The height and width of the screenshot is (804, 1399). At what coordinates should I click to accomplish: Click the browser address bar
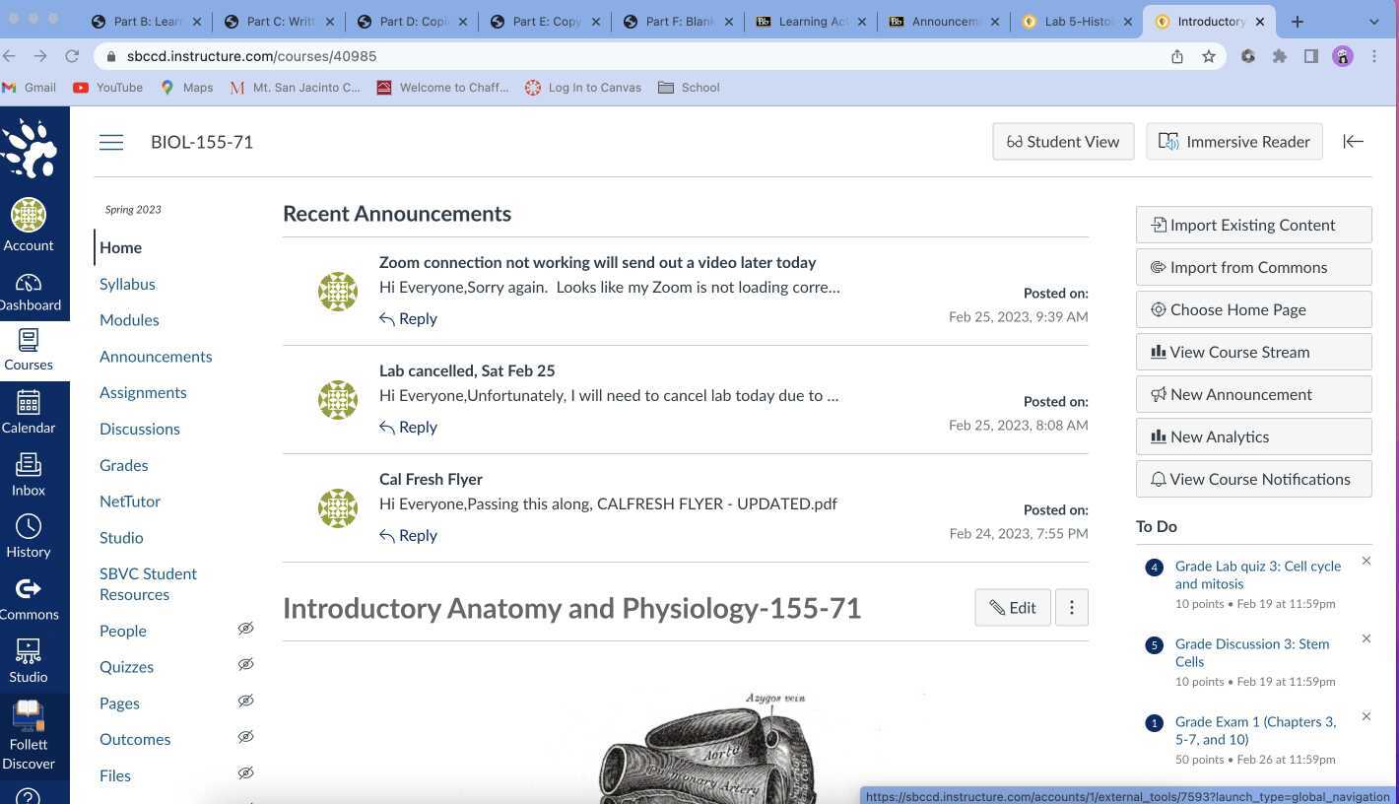click(x=631, y=56)
